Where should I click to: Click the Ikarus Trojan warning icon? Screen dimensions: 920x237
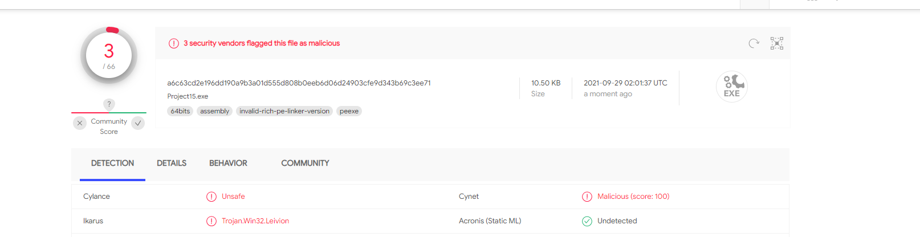pyautogui.click(x=211, y=221)
